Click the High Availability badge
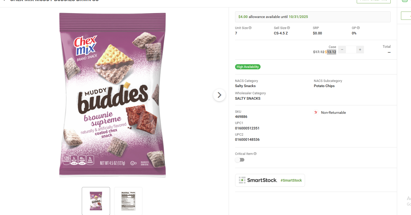The height and width of the screenshot is (215, 411). click(248, 67)
